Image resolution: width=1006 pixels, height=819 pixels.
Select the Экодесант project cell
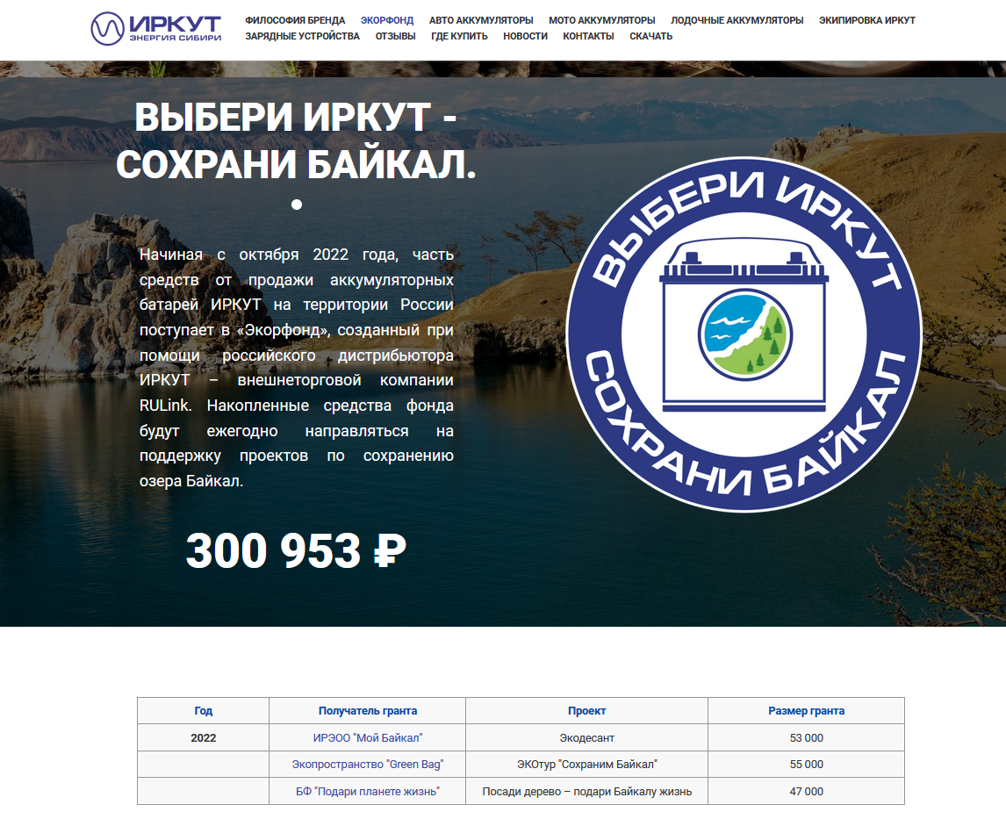click(586, 738)
